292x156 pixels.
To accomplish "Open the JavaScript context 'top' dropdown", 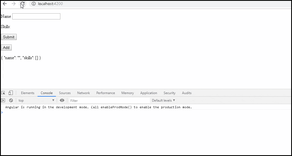I will (x=36, y=100).
